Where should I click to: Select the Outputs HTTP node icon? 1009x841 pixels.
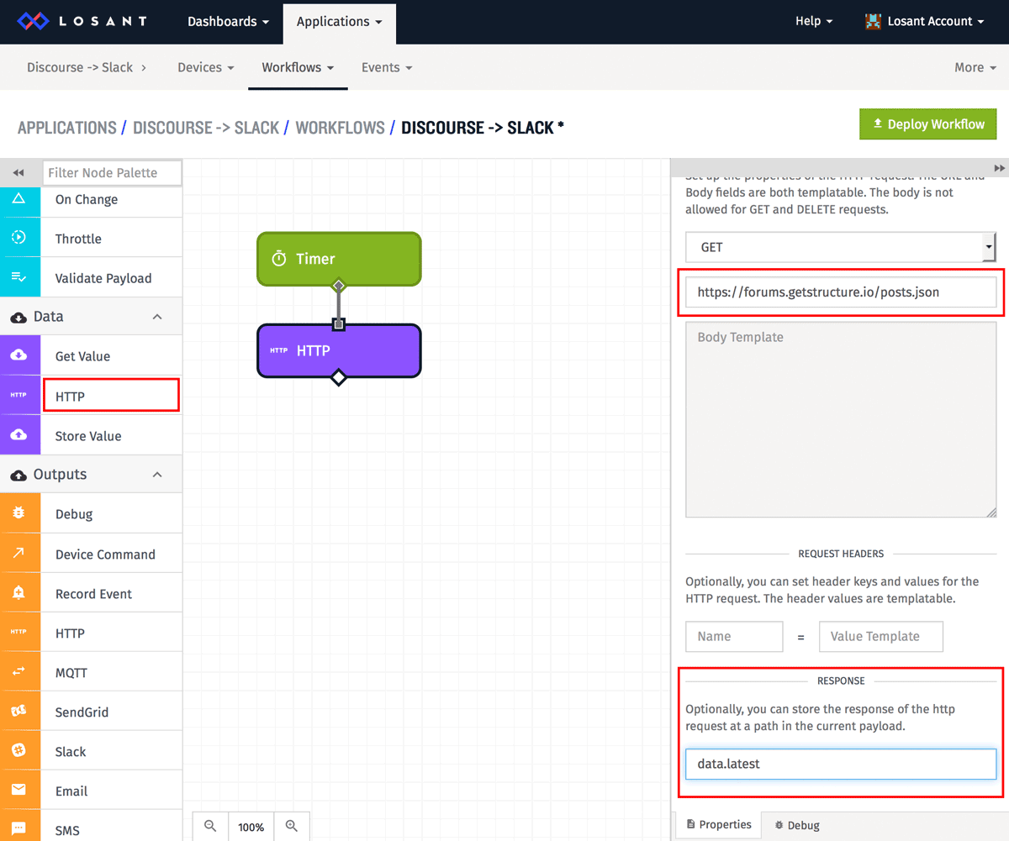(x=19, y=632)
